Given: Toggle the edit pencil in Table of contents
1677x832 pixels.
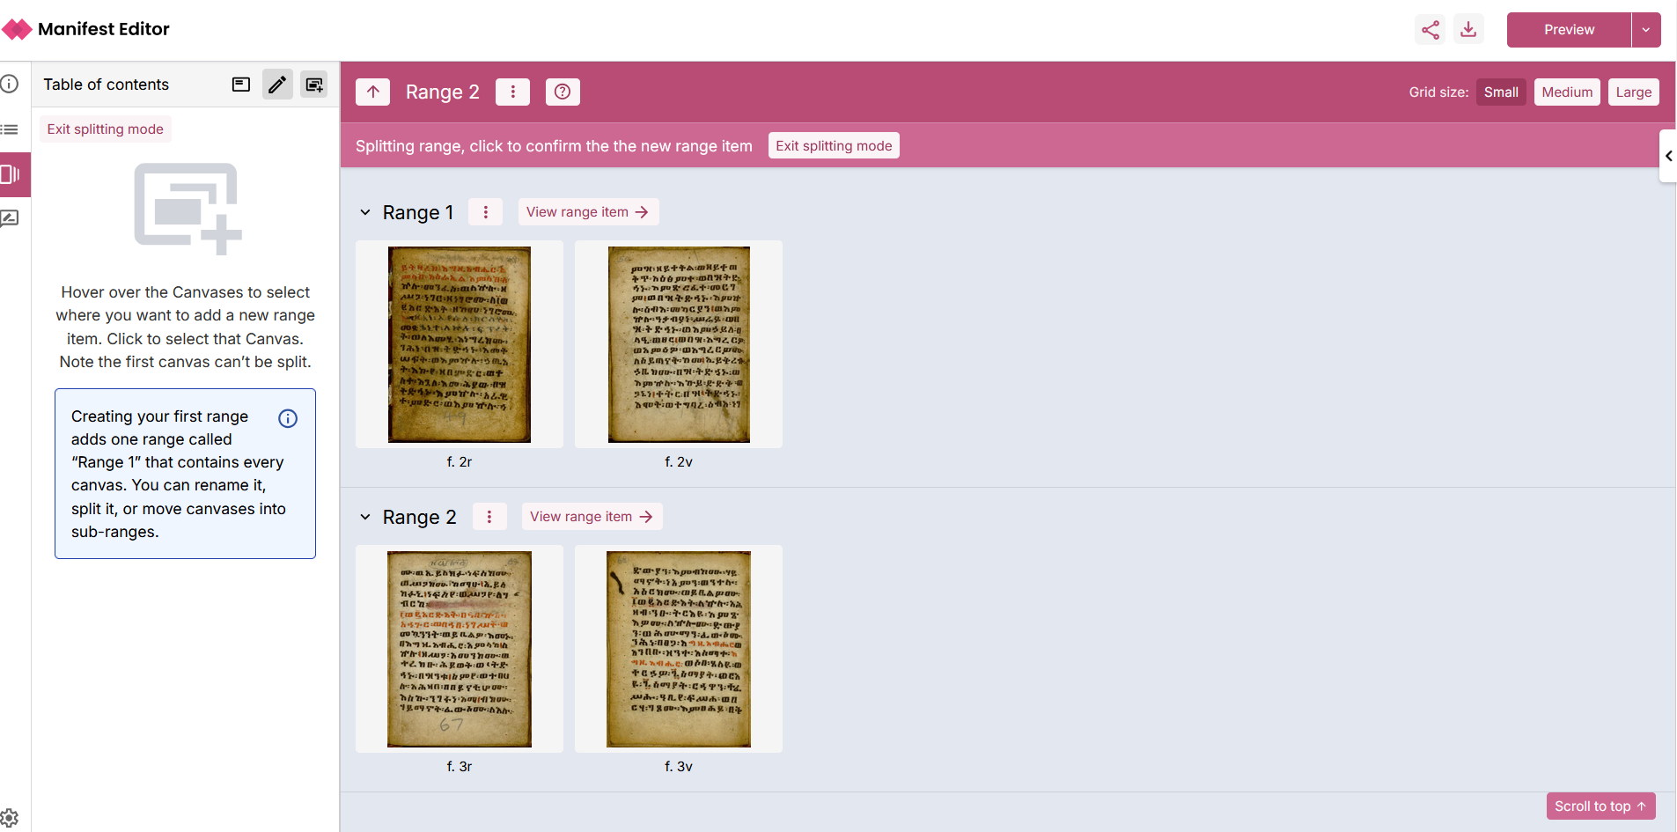Looking at the screenshot, I should (x=277, y=85).
